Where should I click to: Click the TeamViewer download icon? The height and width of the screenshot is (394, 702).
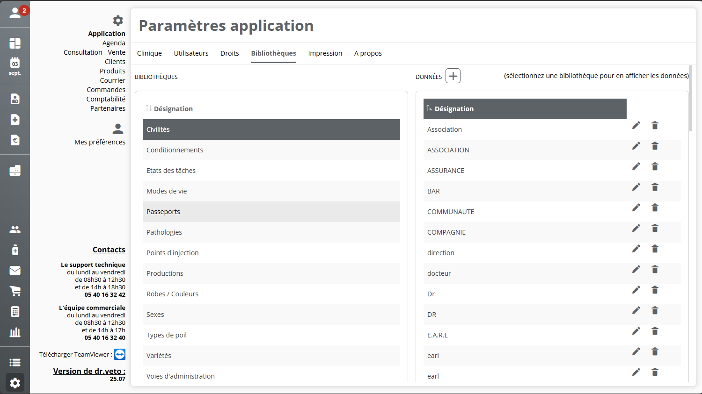(x=120, y=354)
